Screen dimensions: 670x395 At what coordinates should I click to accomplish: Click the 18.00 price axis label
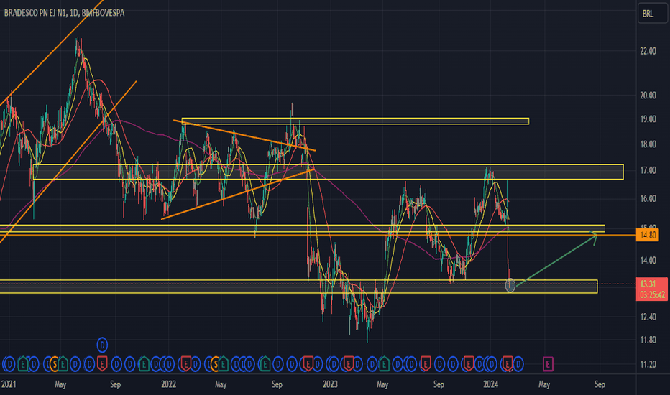[648, 144]
